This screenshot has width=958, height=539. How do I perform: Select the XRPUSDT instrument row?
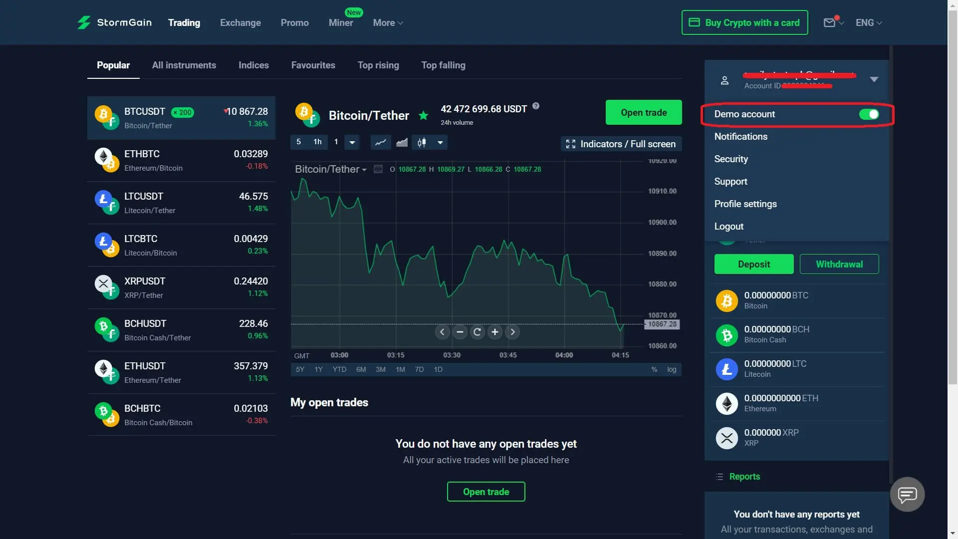click(x=181, y=287)
